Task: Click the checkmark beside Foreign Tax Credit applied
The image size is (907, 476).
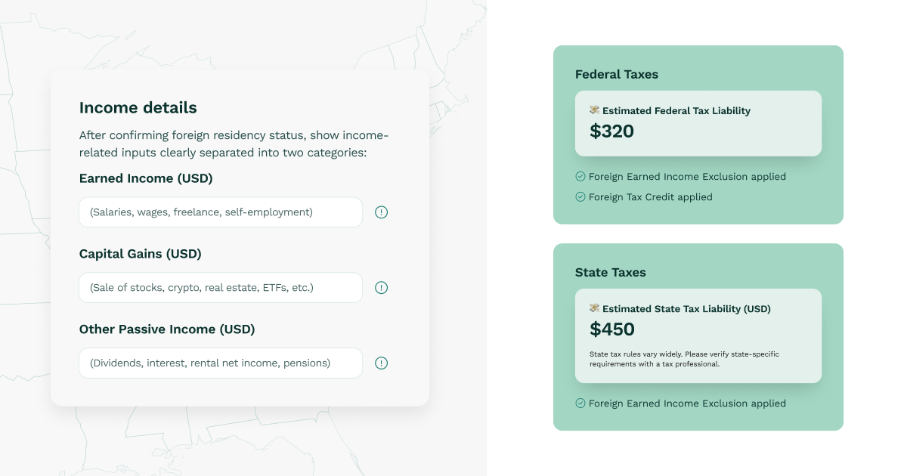Action: pyautogui.click(x=580, y=197)
